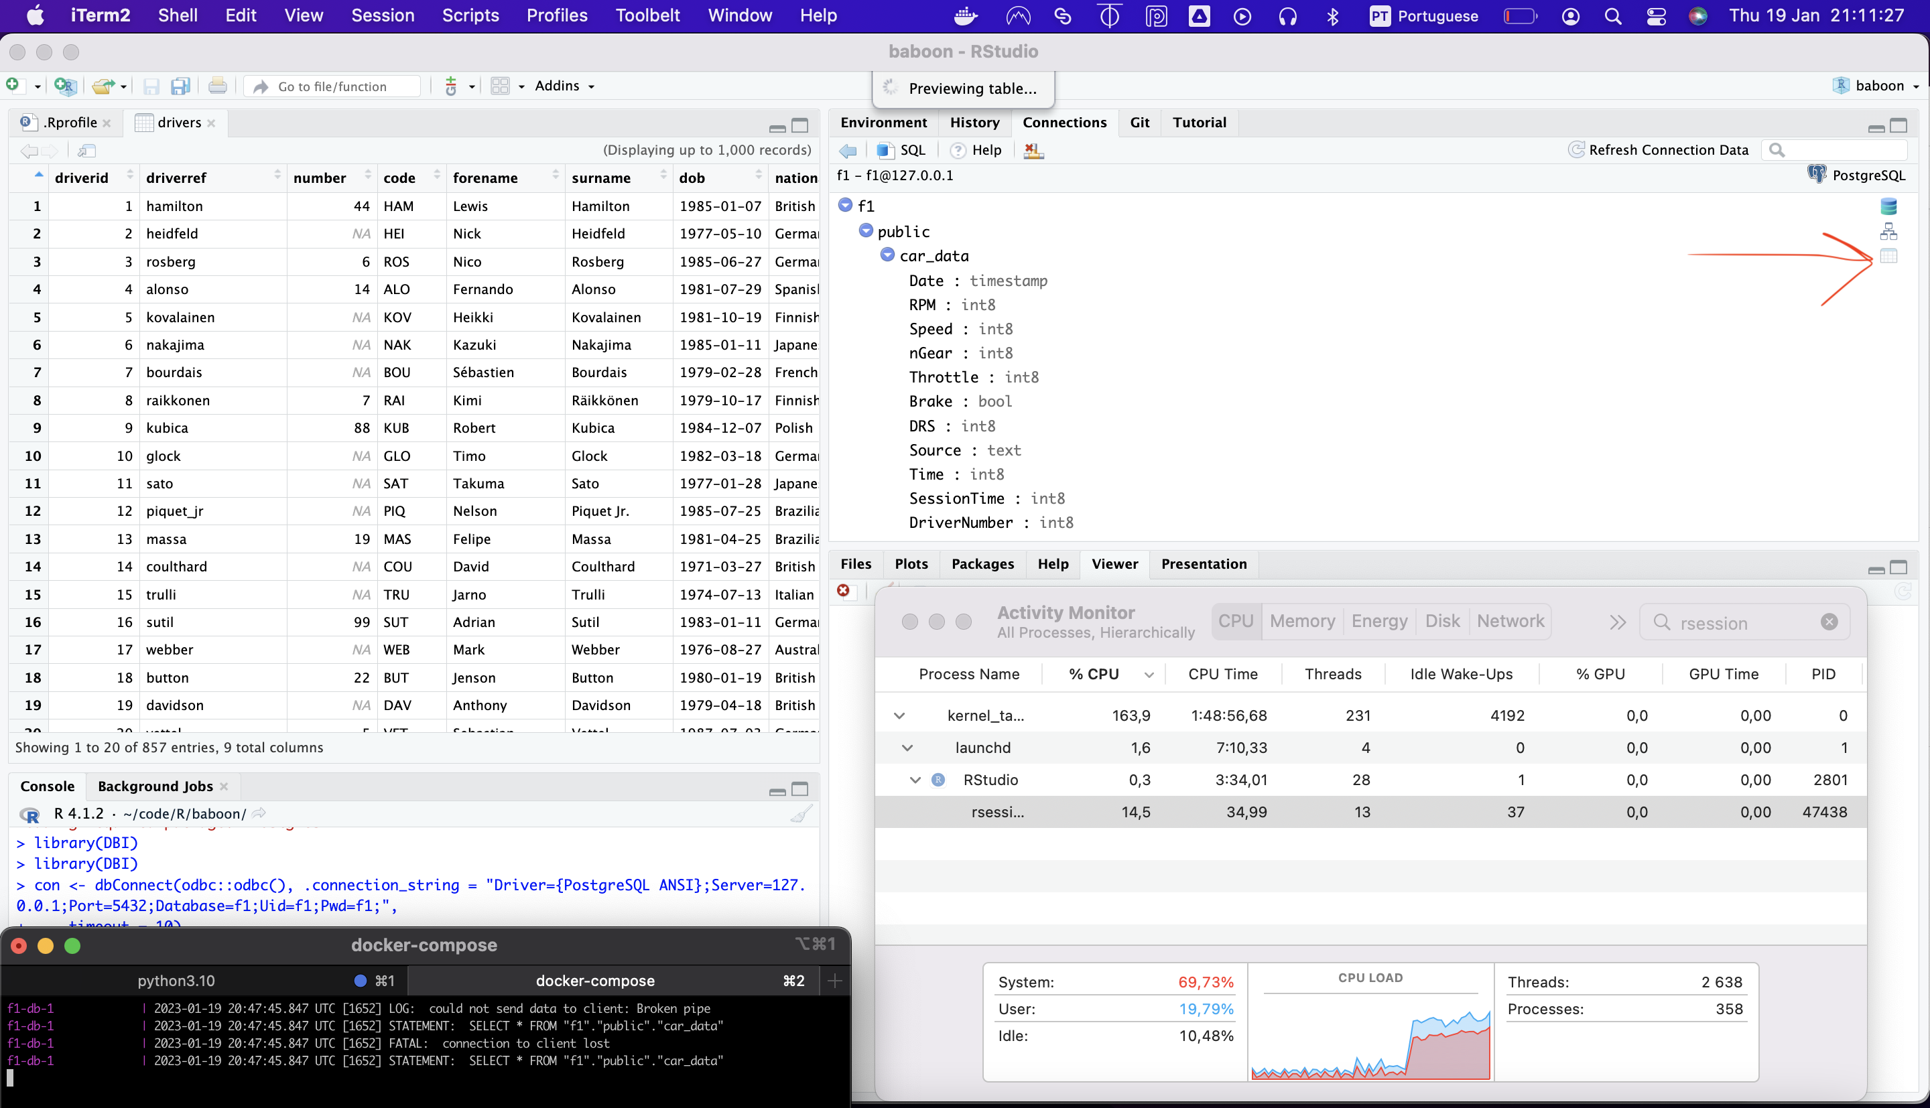Switch to the Git tab

tap(1139, 123)
